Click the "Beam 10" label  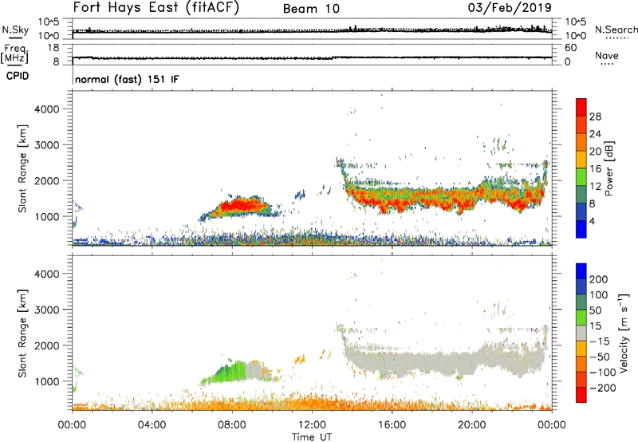(x=311, y=9)
